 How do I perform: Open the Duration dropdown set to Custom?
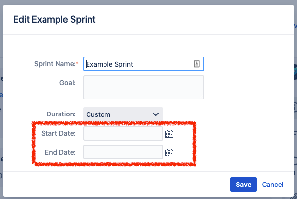click(x=123, y=114)
